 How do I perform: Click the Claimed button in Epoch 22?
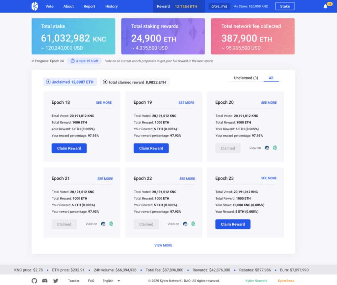pos(146,224)
